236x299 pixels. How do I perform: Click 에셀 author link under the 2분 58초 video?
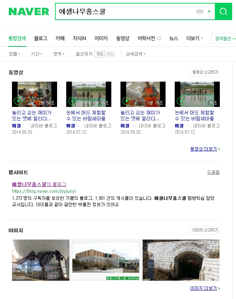(19, 126)
